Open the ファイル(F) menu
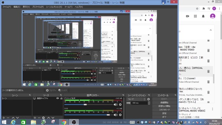This screenshot has height=125, width=222. point(7,7)
